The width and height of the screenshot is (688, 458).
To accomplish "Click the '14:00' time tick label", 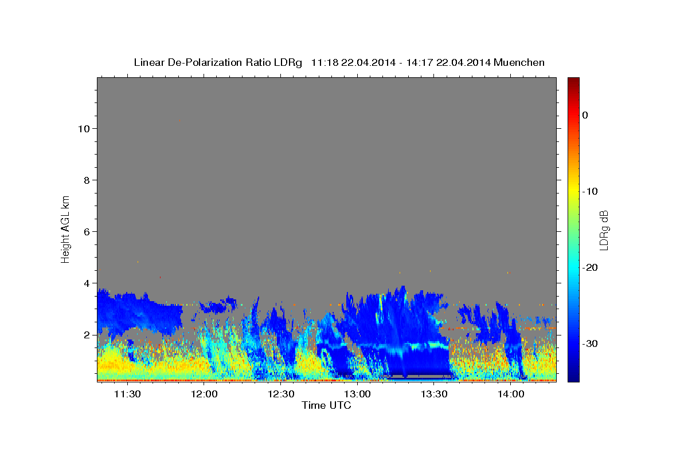I will [x=511, y=394].
